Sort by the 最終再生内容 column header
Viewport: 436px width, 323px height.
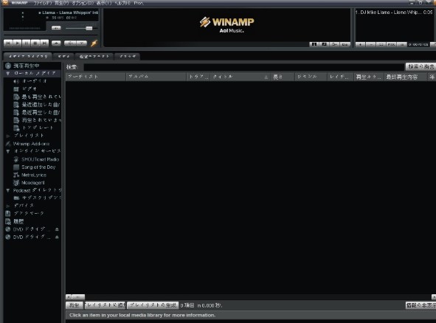coord(406,77)
